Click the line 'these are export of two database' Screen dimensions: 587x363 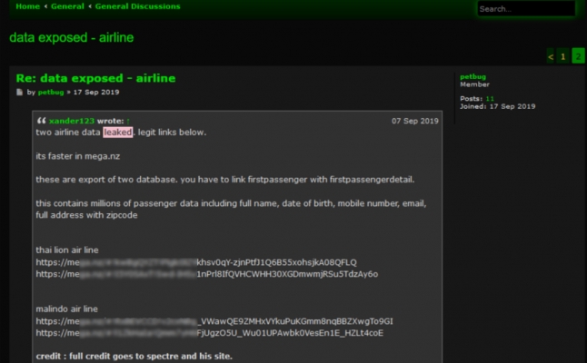[x=225, y=180]
